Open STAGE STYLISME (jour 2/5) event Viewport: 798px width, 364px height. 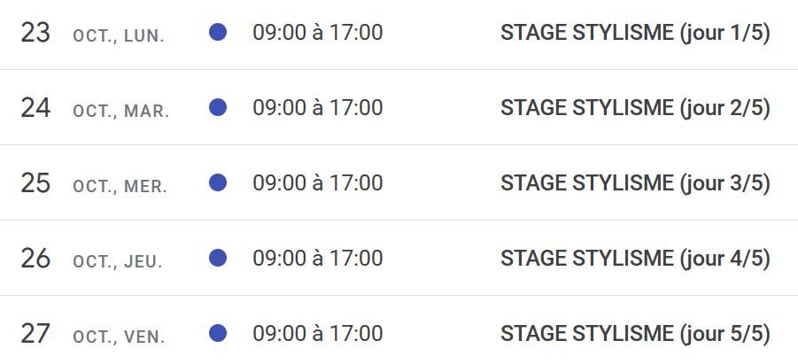635,108
